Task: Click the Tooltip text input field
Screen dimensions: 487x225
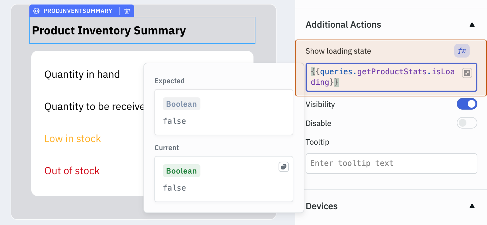Action: coord(391,163)
